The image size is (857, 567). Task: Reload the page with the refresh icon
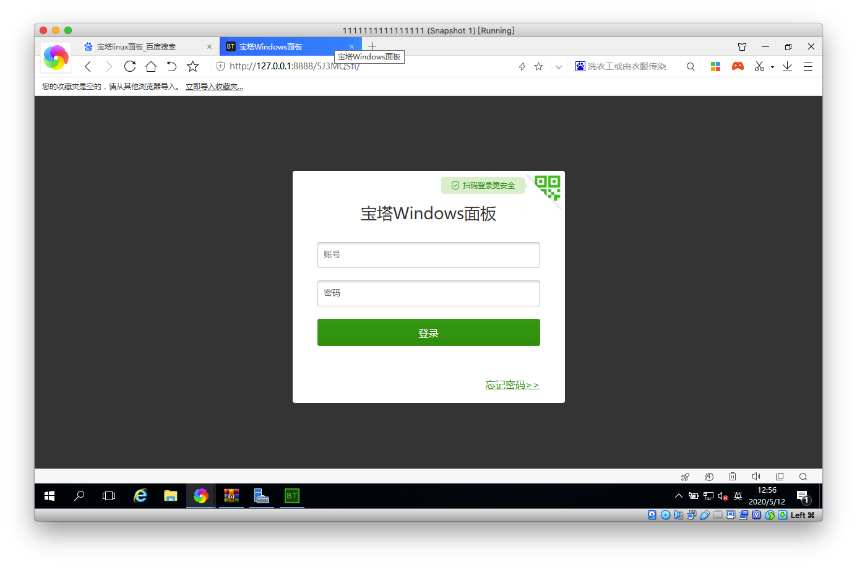pyautogui.click(x=130, y=66)
